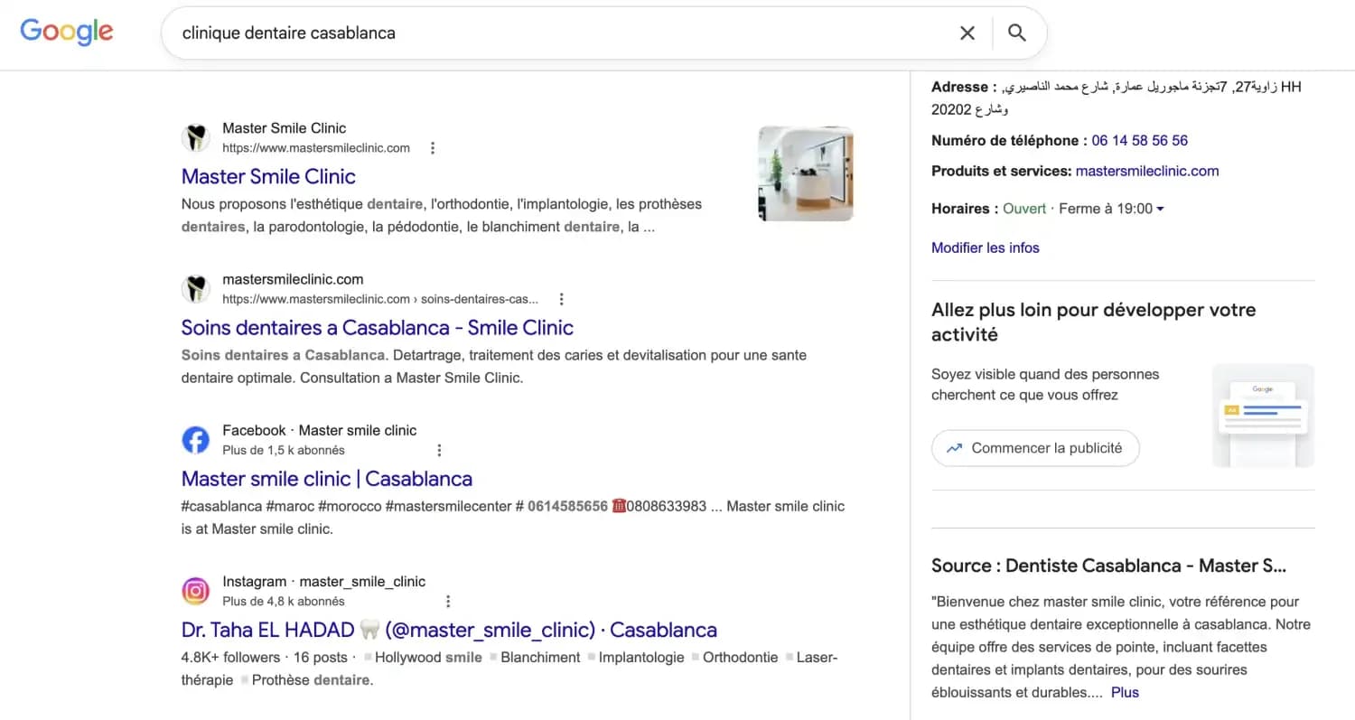Click the Ouvert status text
Viewport: 1355px width, 720px height.
[1024, 209]
